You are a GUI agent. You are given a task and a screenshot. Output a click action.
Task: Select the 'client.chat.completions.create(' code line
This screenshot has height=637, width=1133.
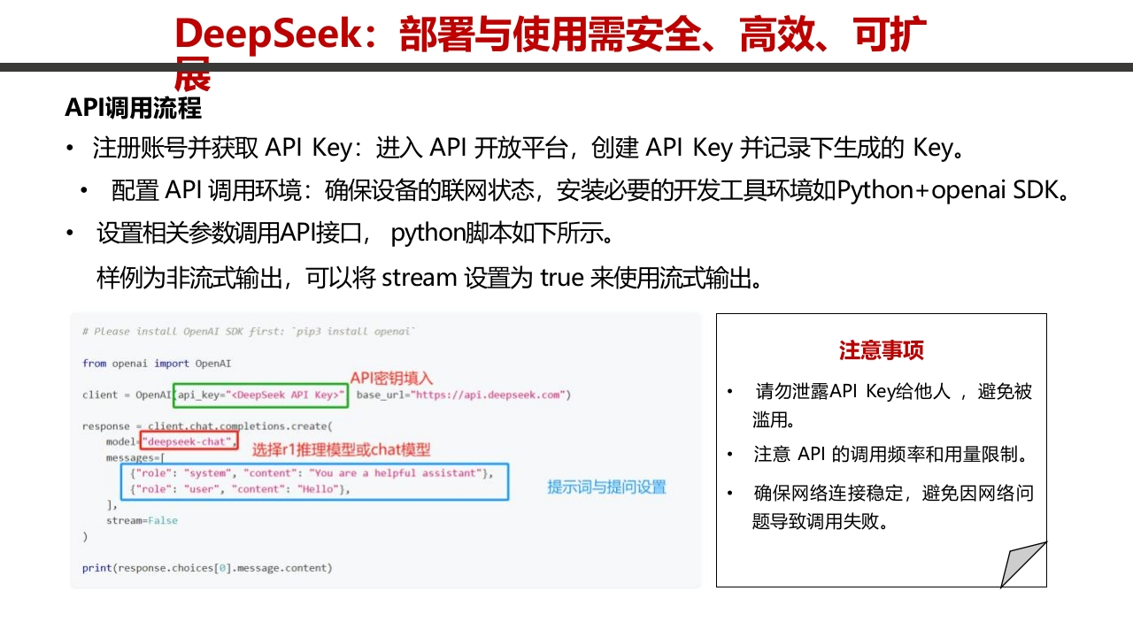pos(207,426)
